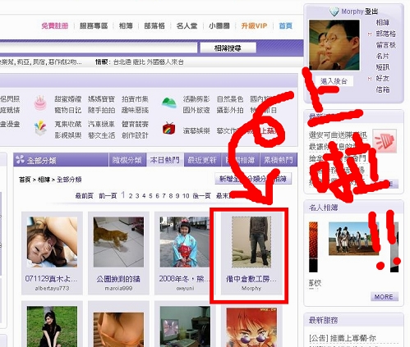Image resolution: width=410 pixels, height=347 pixels.
Task: Click 升級VIP in the top navigation
Action: click(x=254, y=26)
